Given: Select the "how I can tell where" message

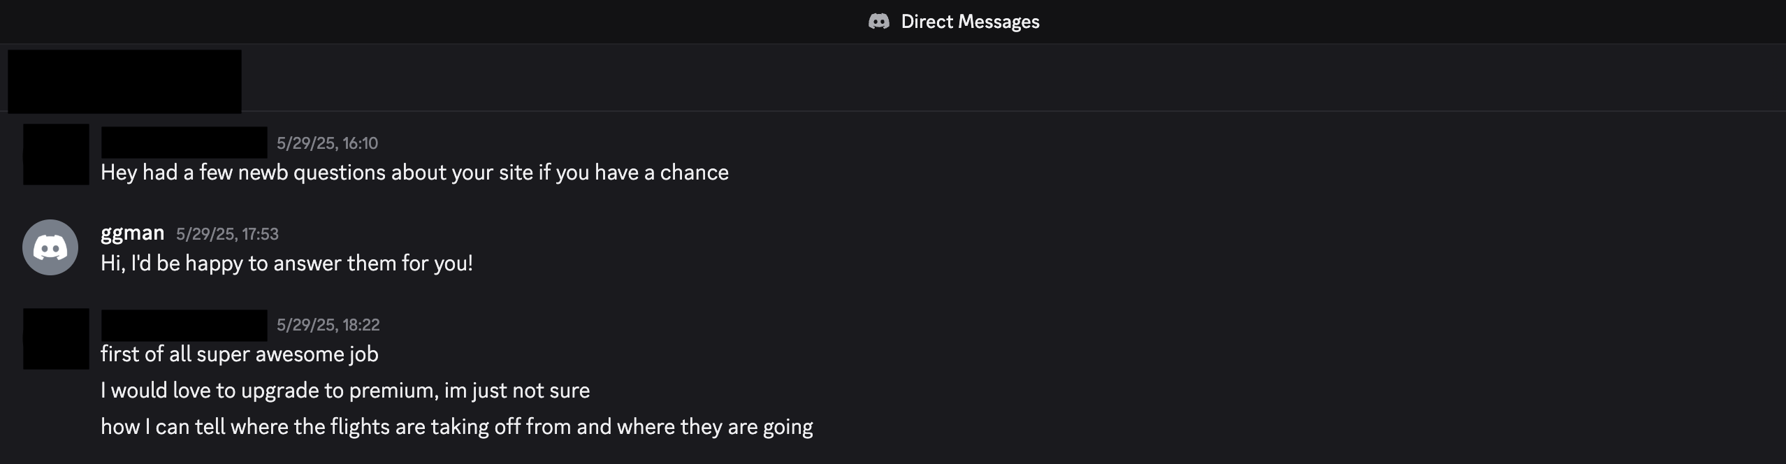Looking at the screenshot, I should [x=456, y=427].
